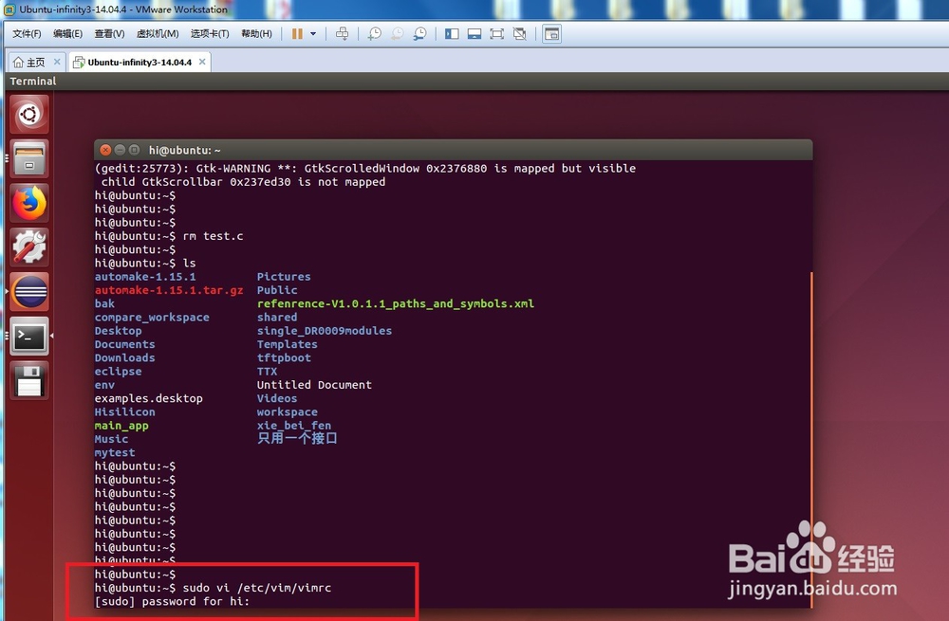949x621 pixels.
Task: Click the single_DR0009modules directory name
Action: pyautogui.click(x=325, y=331)
